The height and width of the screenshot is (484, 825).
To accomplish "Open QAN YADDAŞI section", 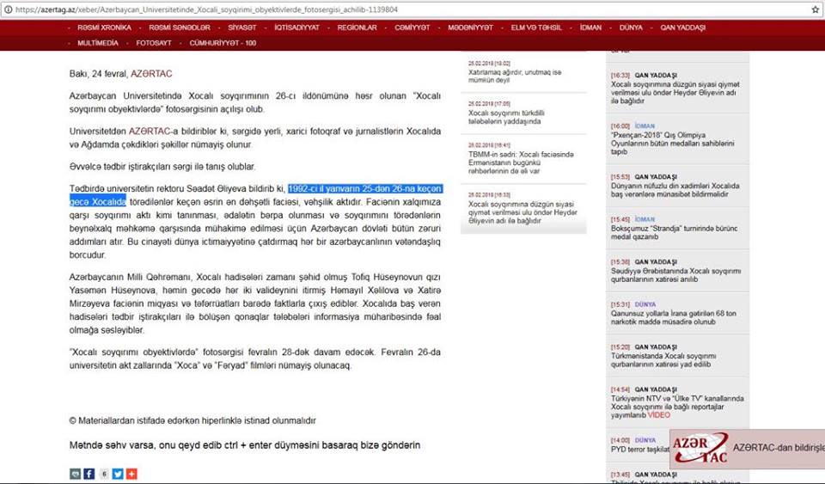I will coord(683,28).
